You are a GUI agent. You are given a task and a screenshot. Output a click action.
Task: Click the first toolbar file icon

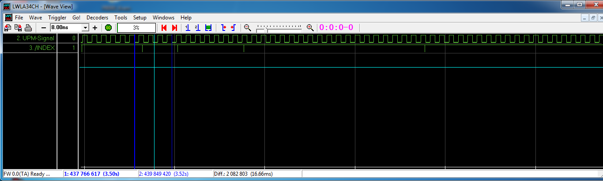8,28
